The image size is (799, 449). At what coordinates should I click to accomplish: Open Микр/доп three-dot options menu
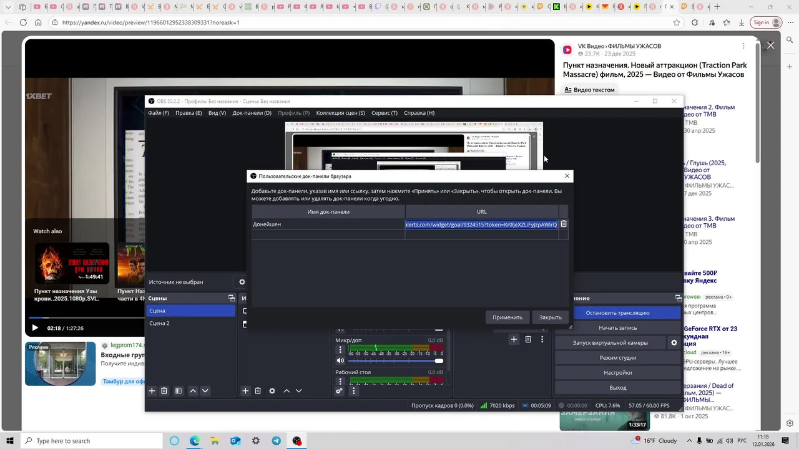tap(340, 350)
